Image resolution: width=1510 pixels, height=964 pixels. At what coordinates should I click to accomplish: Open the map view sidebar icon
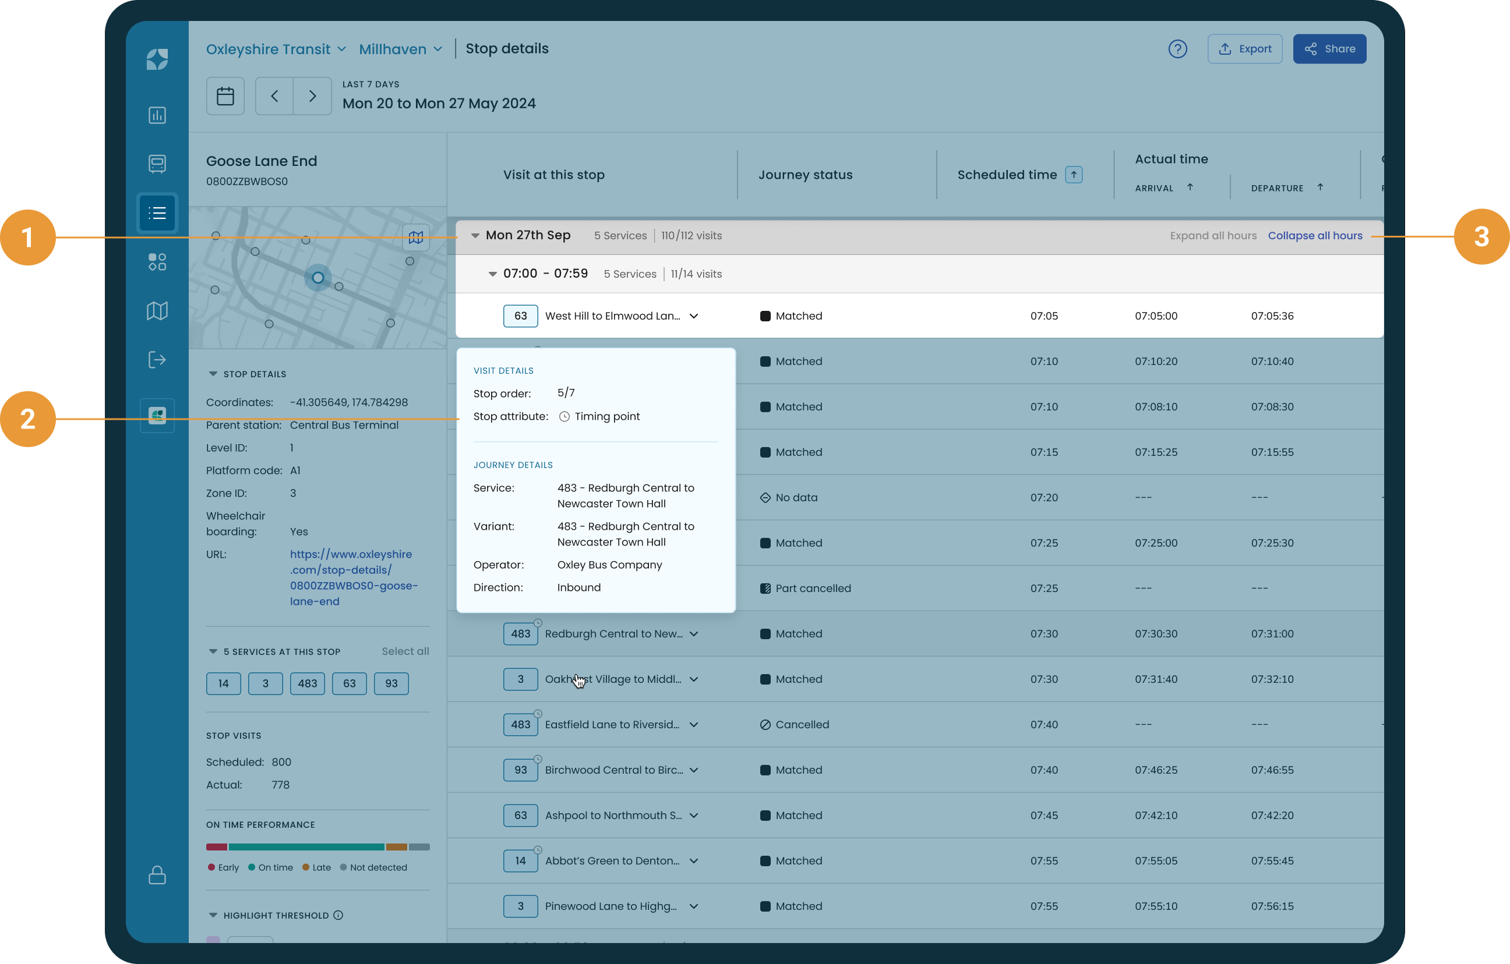pos(157,311)
